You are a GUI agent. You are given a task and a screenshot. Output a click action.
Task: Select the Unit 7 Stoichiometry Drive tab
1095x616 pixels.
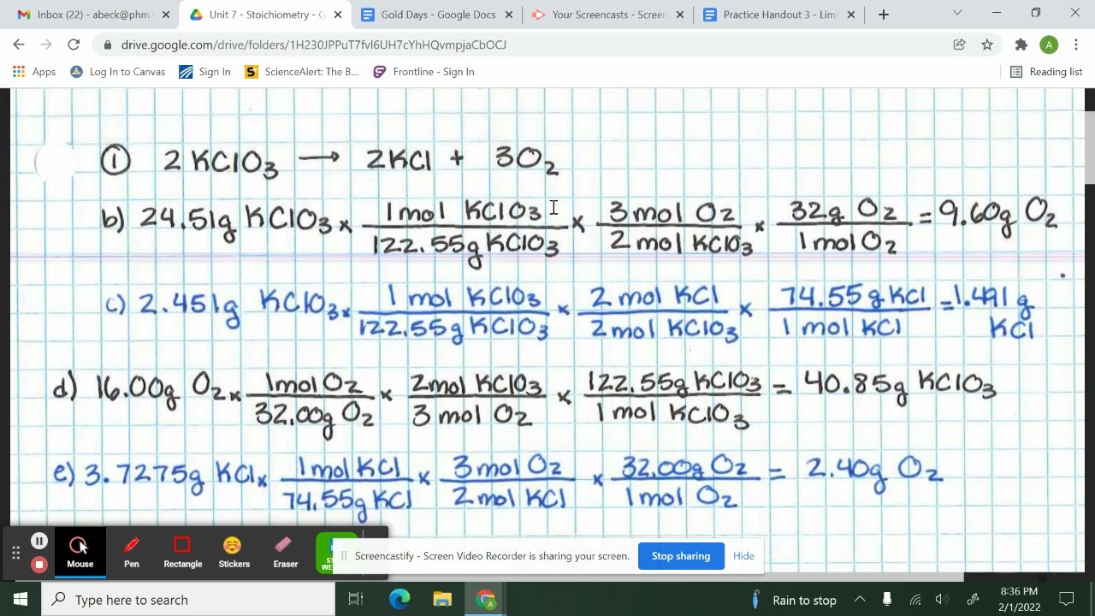pos(265,15)
